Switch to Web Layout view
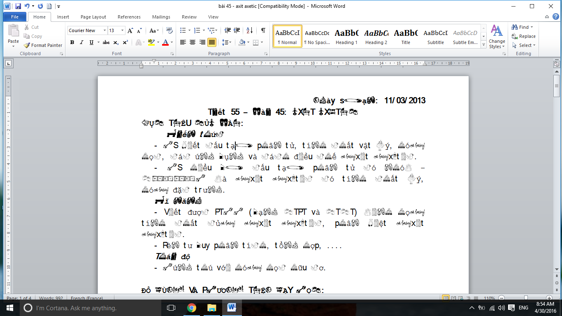 point(461,298)
